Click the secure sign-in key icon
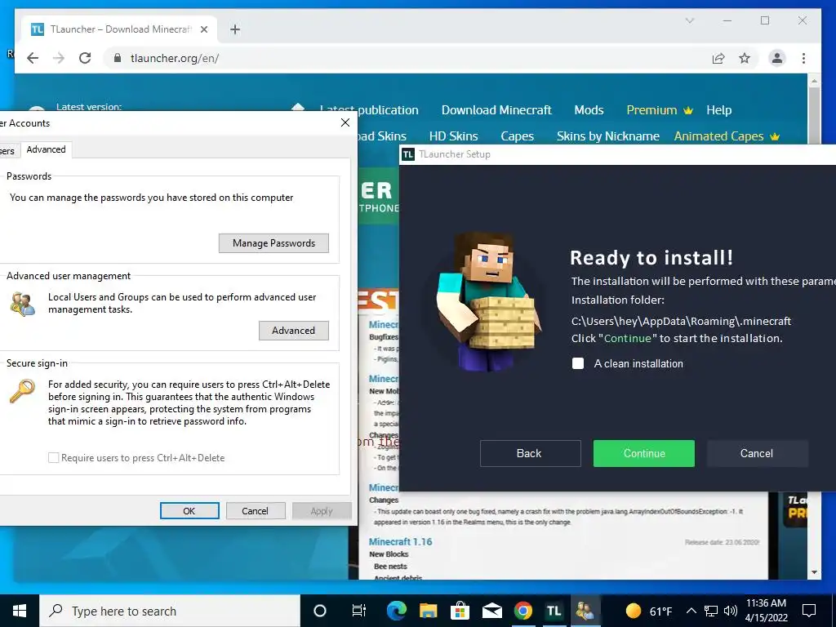The image size is (836, 627). pos(22,391)
